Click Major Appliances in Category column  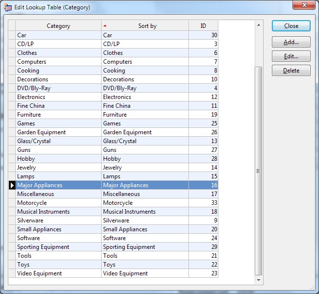(58, 185)
